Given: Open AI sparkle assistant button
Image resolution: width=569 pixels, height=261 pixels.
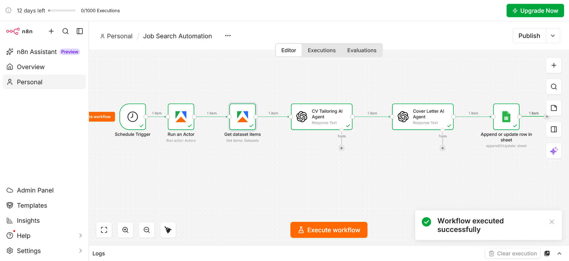Looking at the screenshot, I should (554, 151).
